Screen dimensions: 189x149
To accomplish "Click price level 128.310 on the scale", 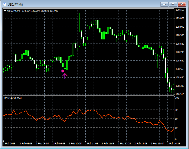I will pyautogui.click(x=180, y=94).
